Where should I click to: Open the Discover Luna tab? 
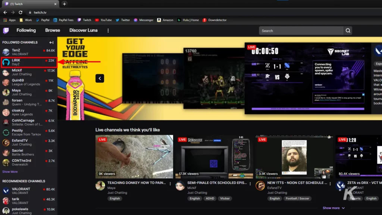(83, 31)
